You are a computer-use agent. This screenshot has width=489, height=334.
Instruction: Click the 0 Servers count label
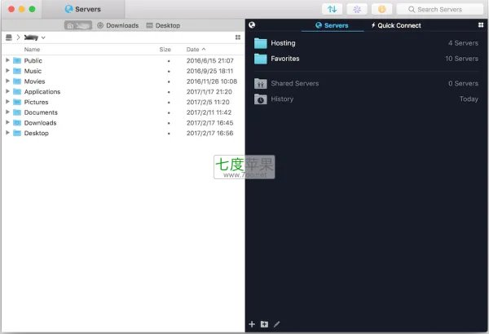463,83
